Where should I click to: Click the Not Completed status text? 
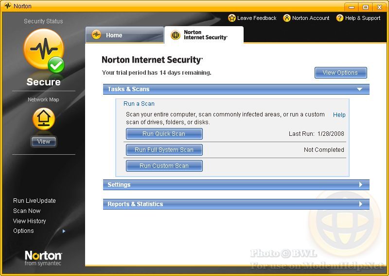click(324, 150)
